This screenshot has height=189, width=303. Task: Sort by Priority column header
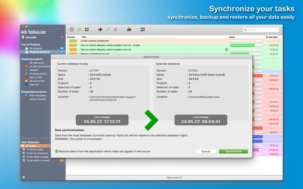click(71, 37)
